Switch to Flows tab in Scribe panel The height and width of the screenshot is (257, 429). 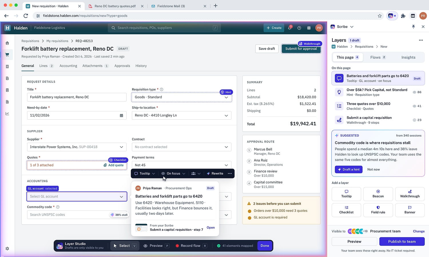coord(378,57)
